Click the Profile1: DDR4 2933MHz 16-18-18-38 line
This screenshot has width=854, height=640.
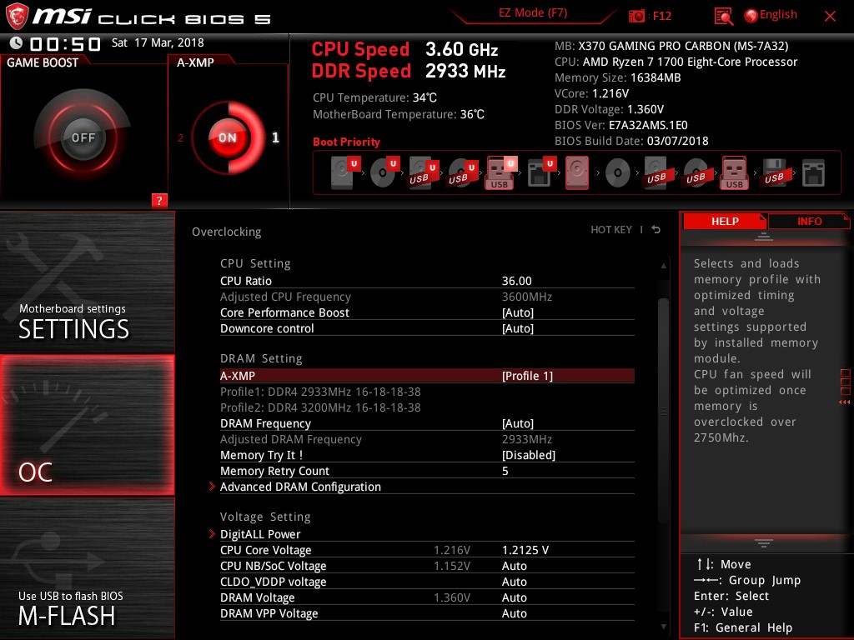[x=320, y=392]
